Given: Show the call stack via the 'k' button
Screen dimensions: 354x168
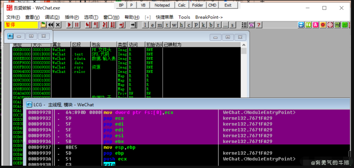Looking at the screenshot, I should point(203,25).
